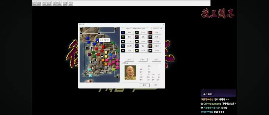Click chat username 기분좋은하루-f2n
The width and height of the screenshot is (269, 115).
click(212, 108)
